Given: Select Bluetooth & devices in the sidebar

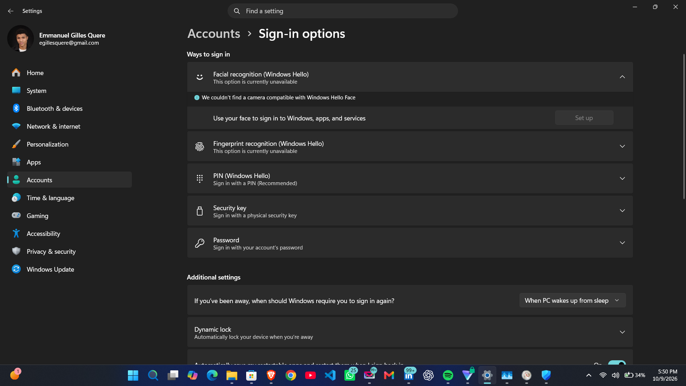Looking at the screenshot, I should (x=69, y=108).
